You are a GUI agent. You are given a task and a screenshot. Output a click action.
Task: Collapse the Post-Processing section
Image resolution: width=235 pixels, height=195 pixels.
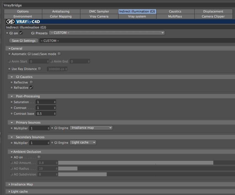tap(12, 96)
